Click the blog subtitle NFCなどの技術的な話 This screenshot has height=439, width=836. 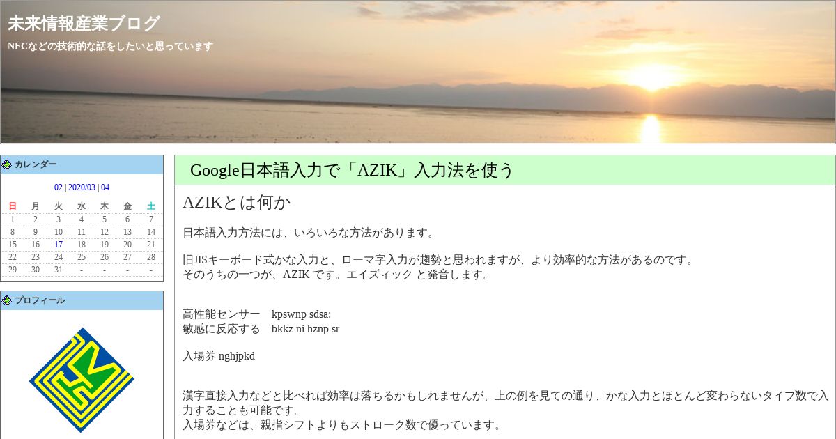point(110,46)
